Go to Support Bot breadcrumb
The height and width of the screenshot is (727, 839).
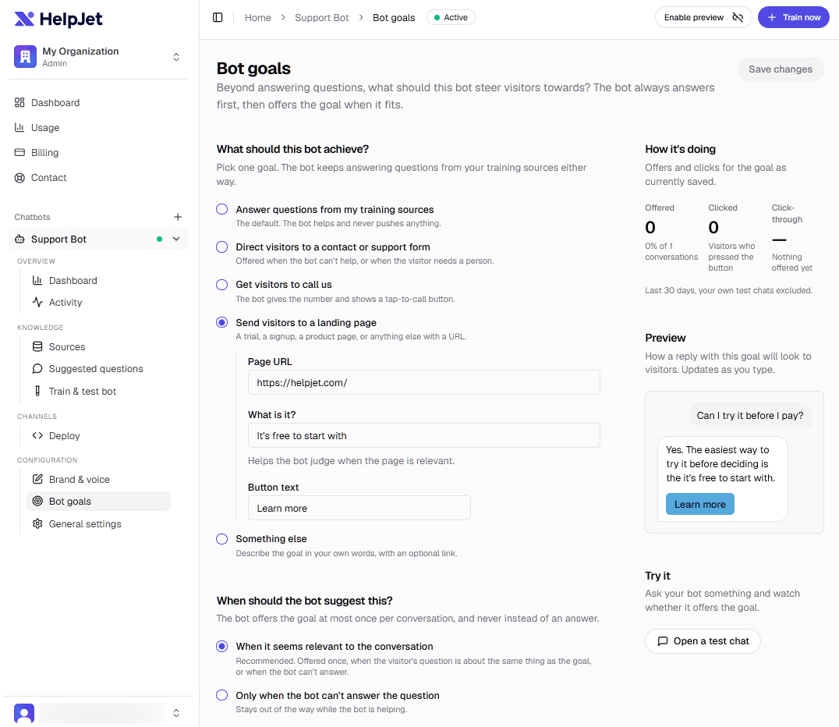pyautogui.click(x=321, y=18)
